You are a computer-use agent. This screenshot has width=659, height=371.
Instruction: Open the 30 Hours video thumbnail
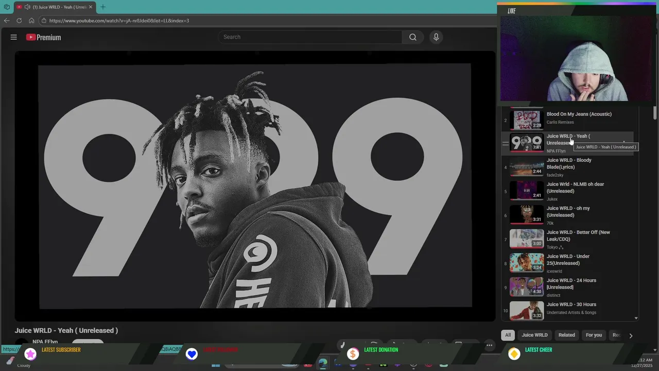tap(527, 310)
